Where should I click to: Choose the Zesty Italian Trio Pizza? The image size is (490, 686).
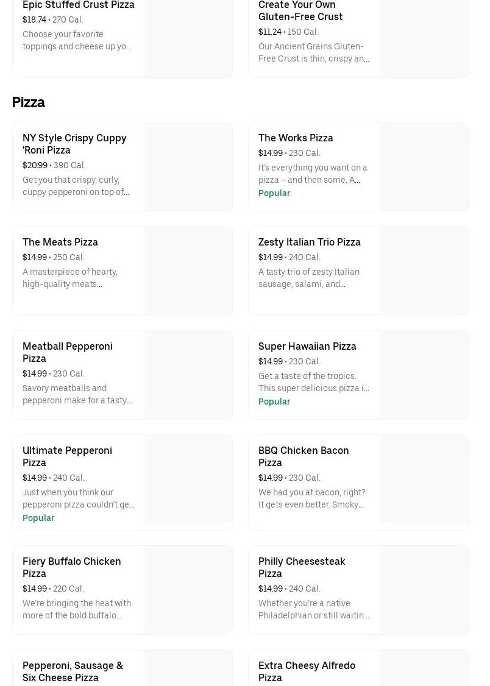309,242
